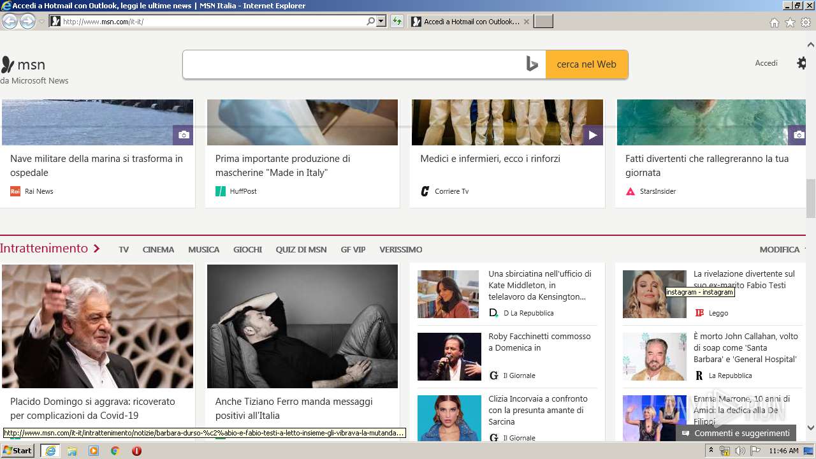The width and height of the screenshot is (816, 459).
Task: Click the msn butterfly logo
Action: pos(7,64)
